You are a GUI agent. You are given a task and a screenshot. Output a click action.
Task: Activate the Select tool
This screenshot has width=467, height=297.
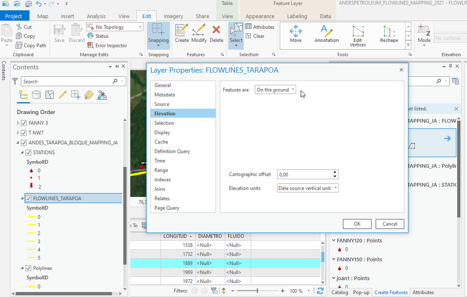(236, 35)
